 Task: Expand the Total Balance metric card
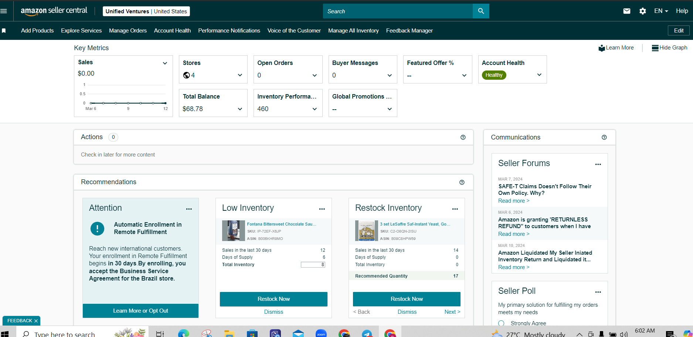coord(240,109)
